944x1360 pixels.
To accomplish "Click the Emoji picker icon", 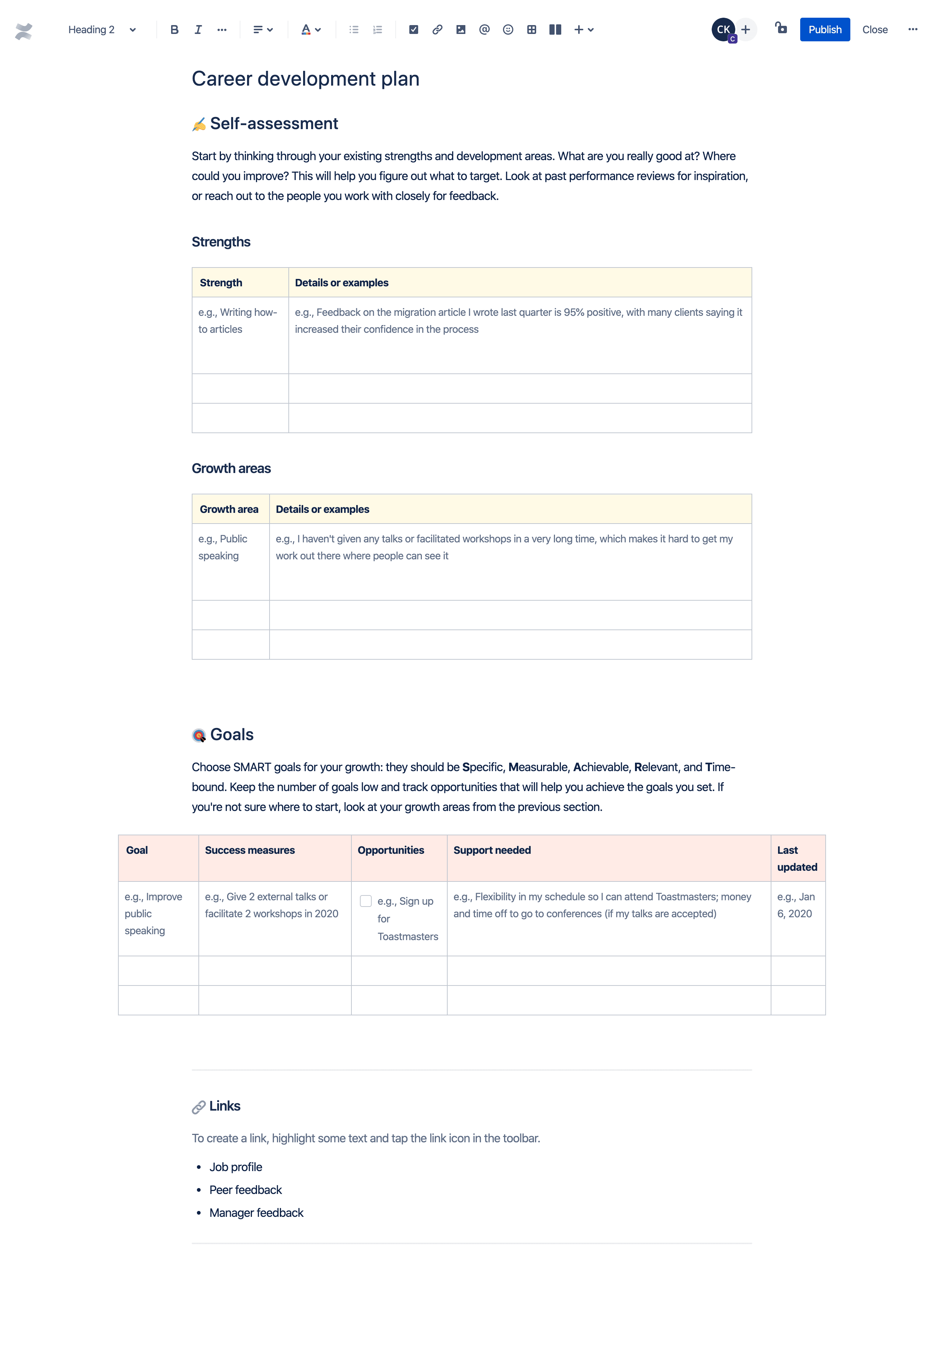I will pyautogui.click(x=507, y=29).
